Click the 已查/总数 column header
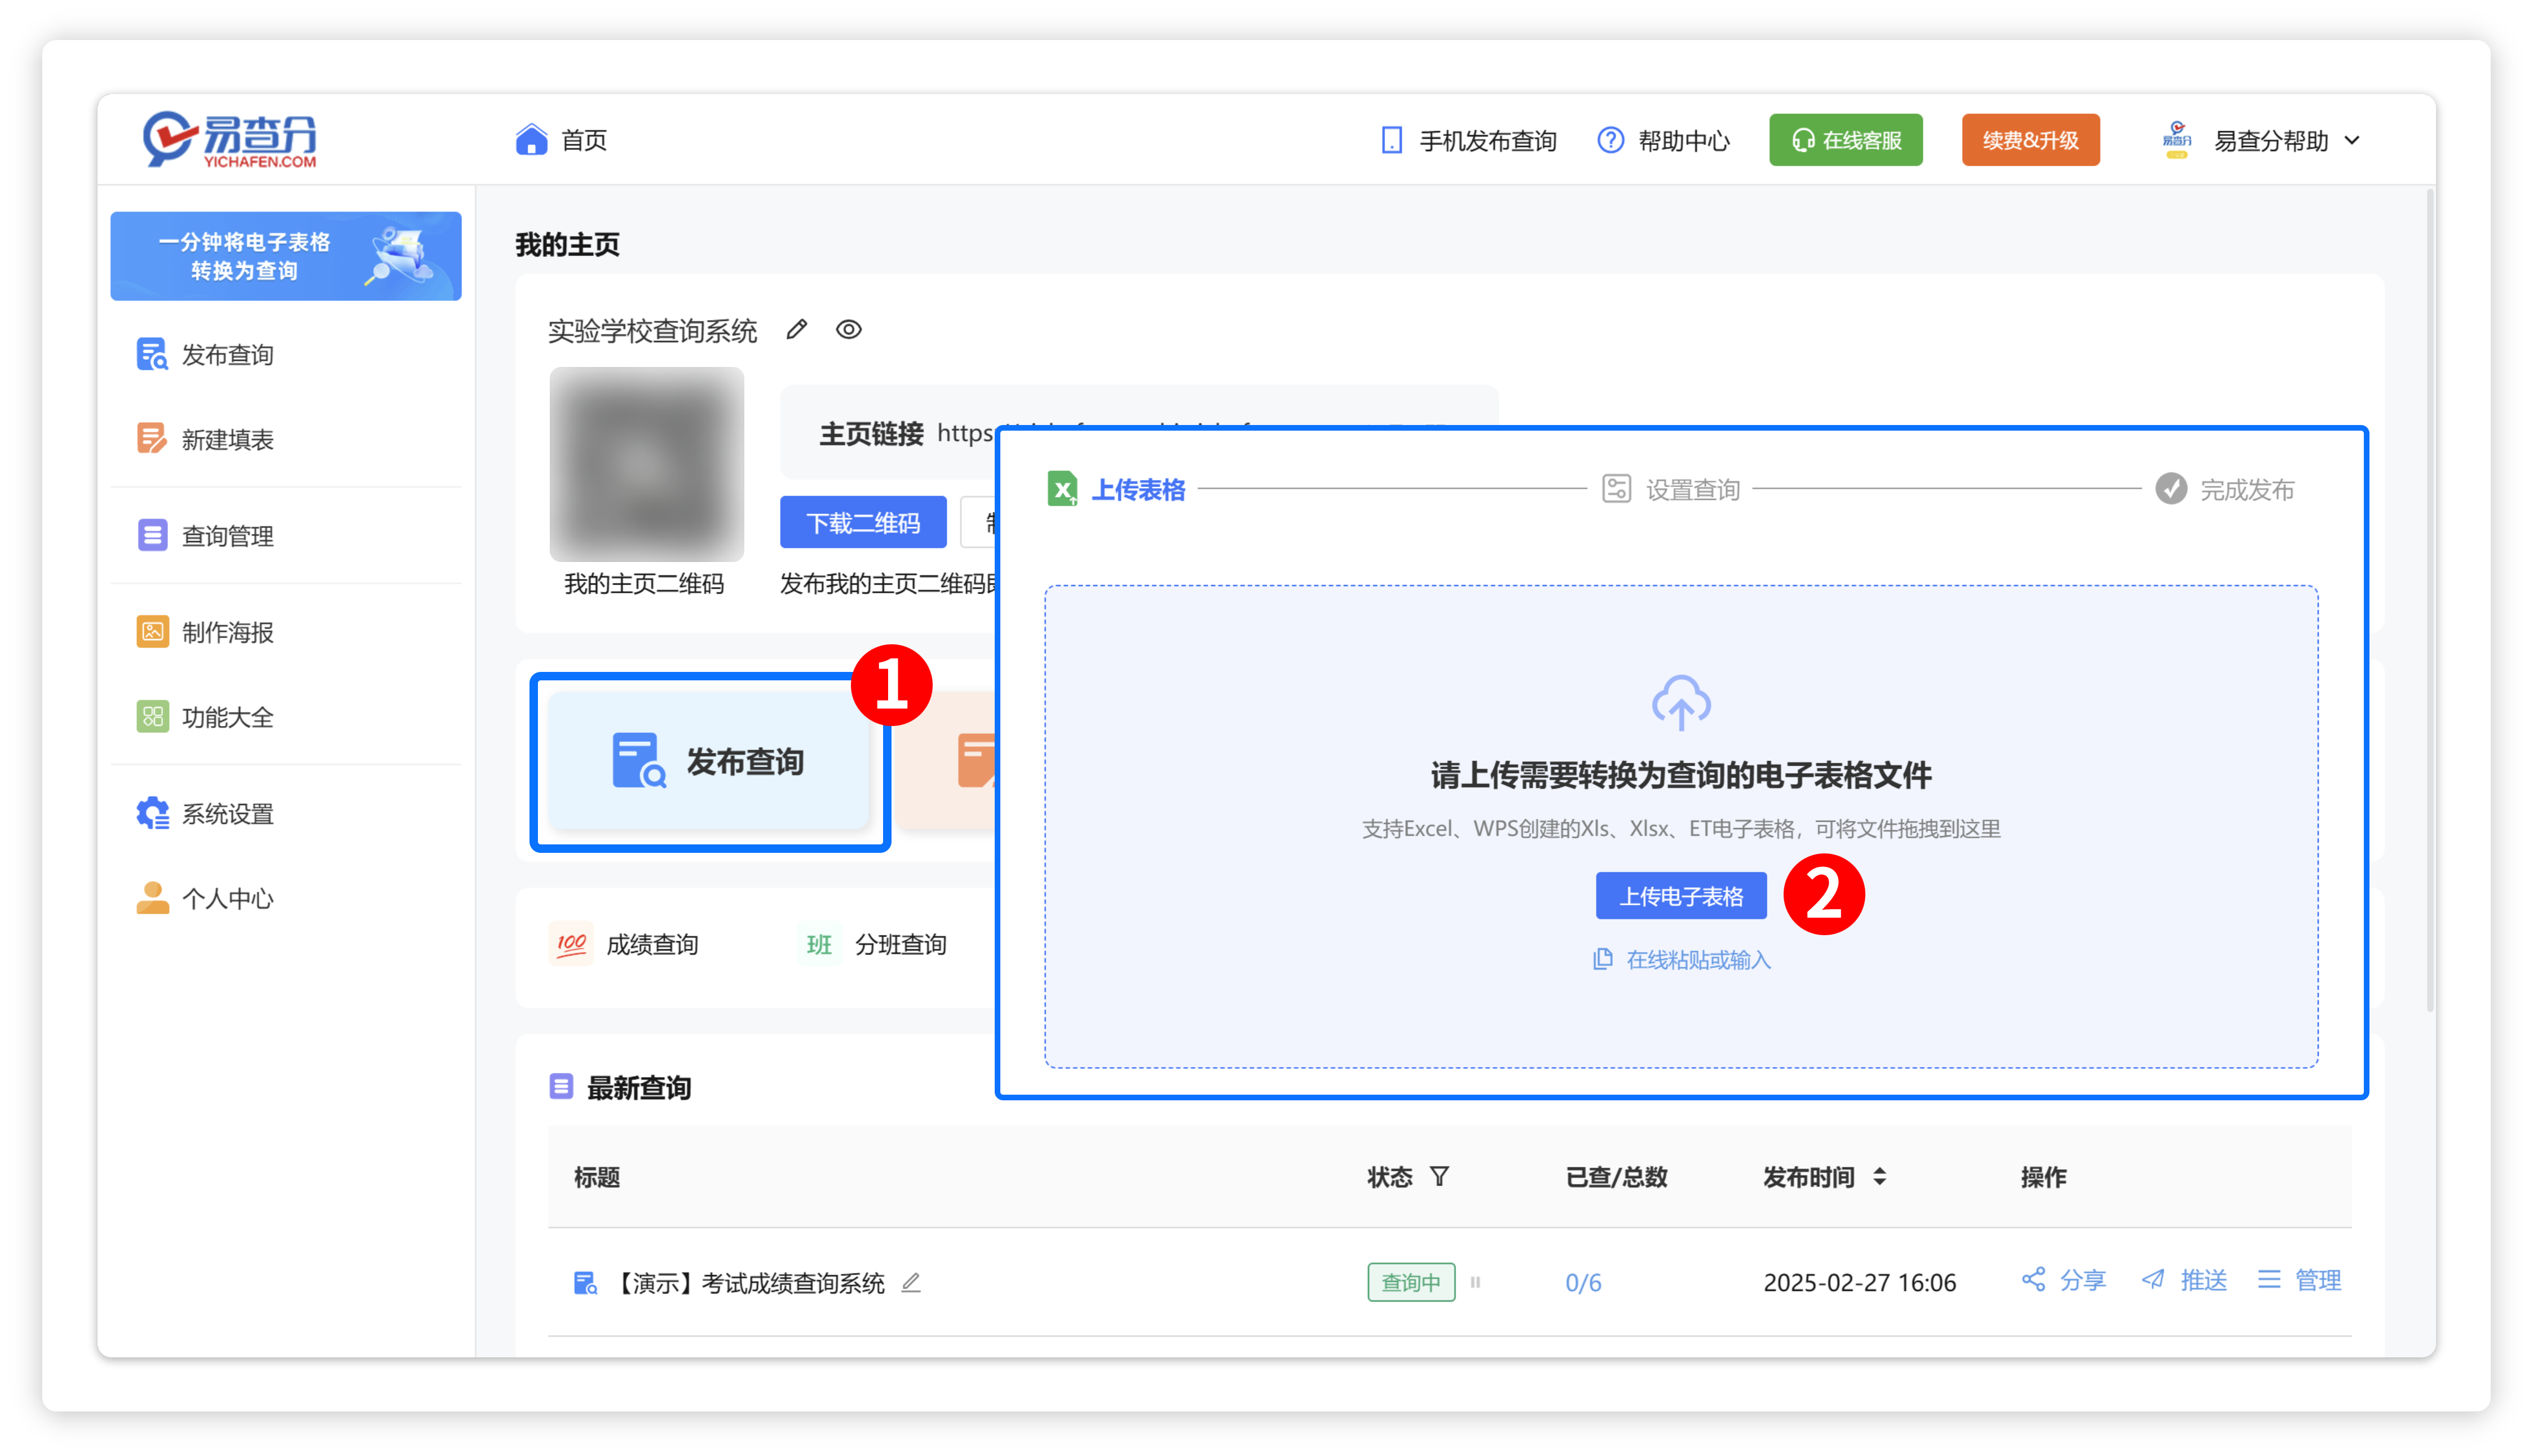The image size is (2533, 1456). (x=1616, y=1178)
